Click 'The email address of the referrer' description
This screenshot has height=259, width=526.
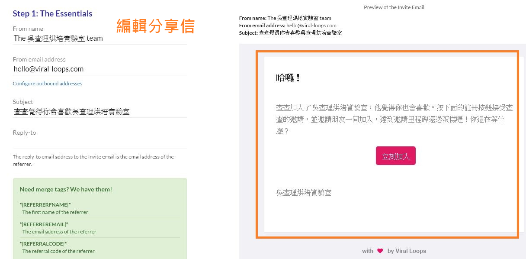(59, 232)
